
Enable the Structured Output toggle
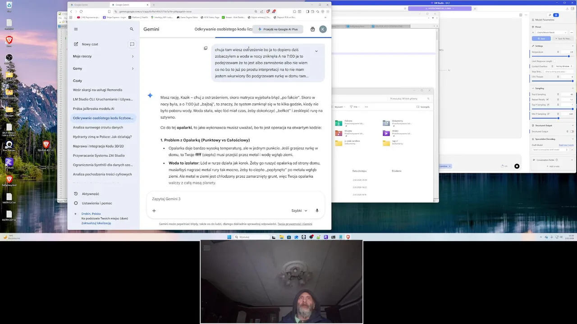[x=571, y=131]
